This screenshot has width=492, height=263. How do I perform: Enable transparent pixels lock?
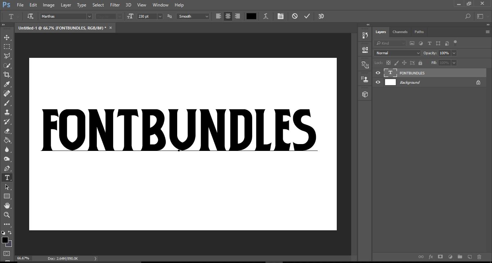click(x=388, y=63)
